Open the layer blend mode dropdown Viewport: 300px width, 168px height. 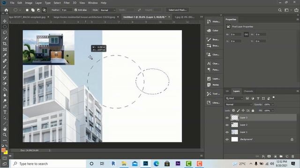pyautogui.click(x=239, y=105)
